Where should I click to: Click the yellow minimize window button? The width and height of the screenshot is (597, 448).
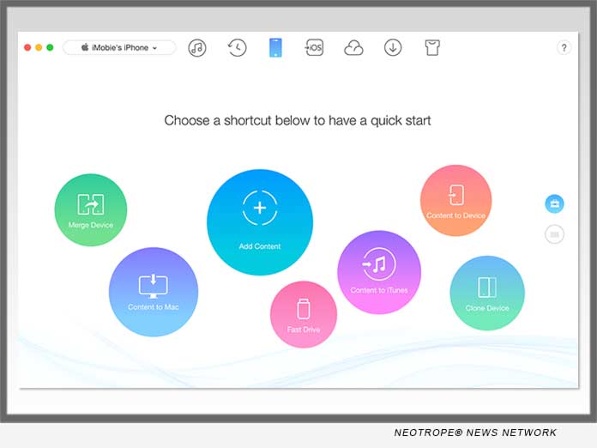[x=39, y=47]
